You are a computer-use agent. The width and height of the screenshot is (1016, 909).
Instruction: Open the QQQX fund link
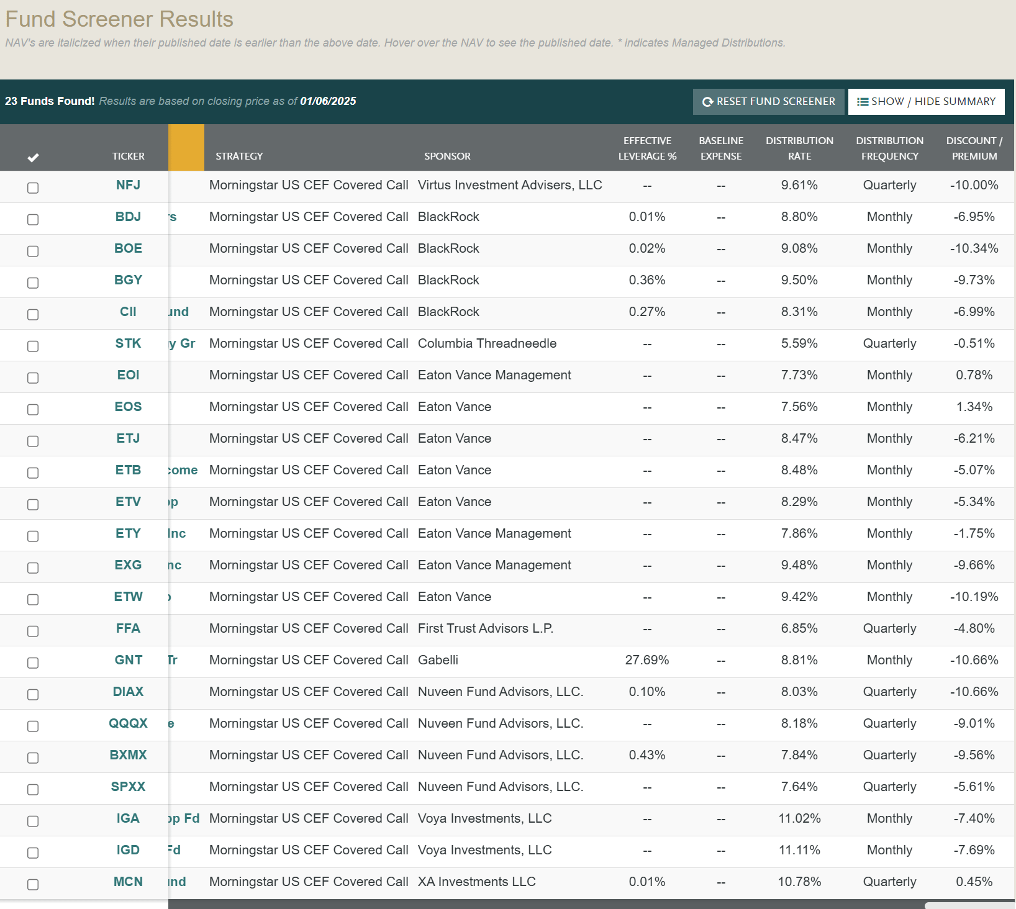[129, 723]
